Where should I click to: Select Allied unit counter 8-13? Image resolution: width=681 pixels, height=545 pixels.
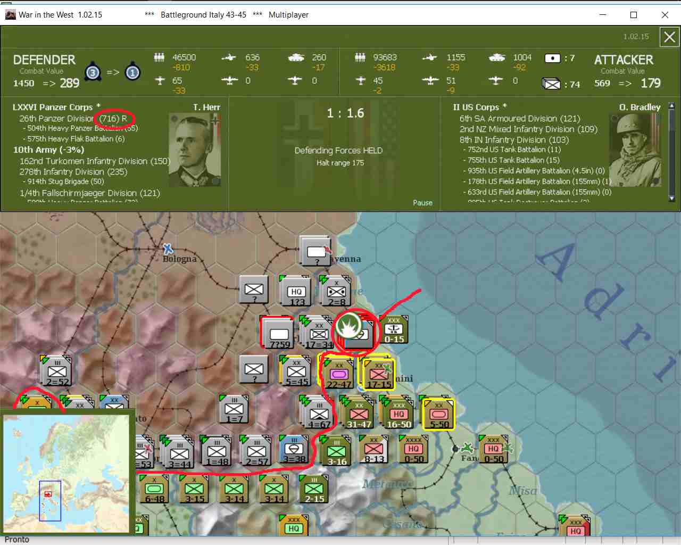(374, 449)
